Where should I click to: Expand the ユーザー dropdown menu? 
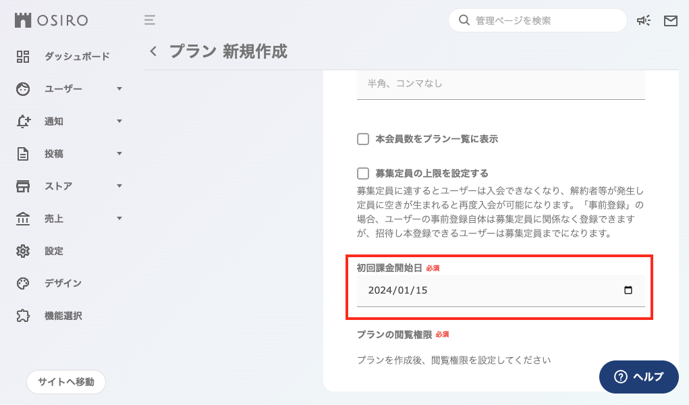point(119,88)
